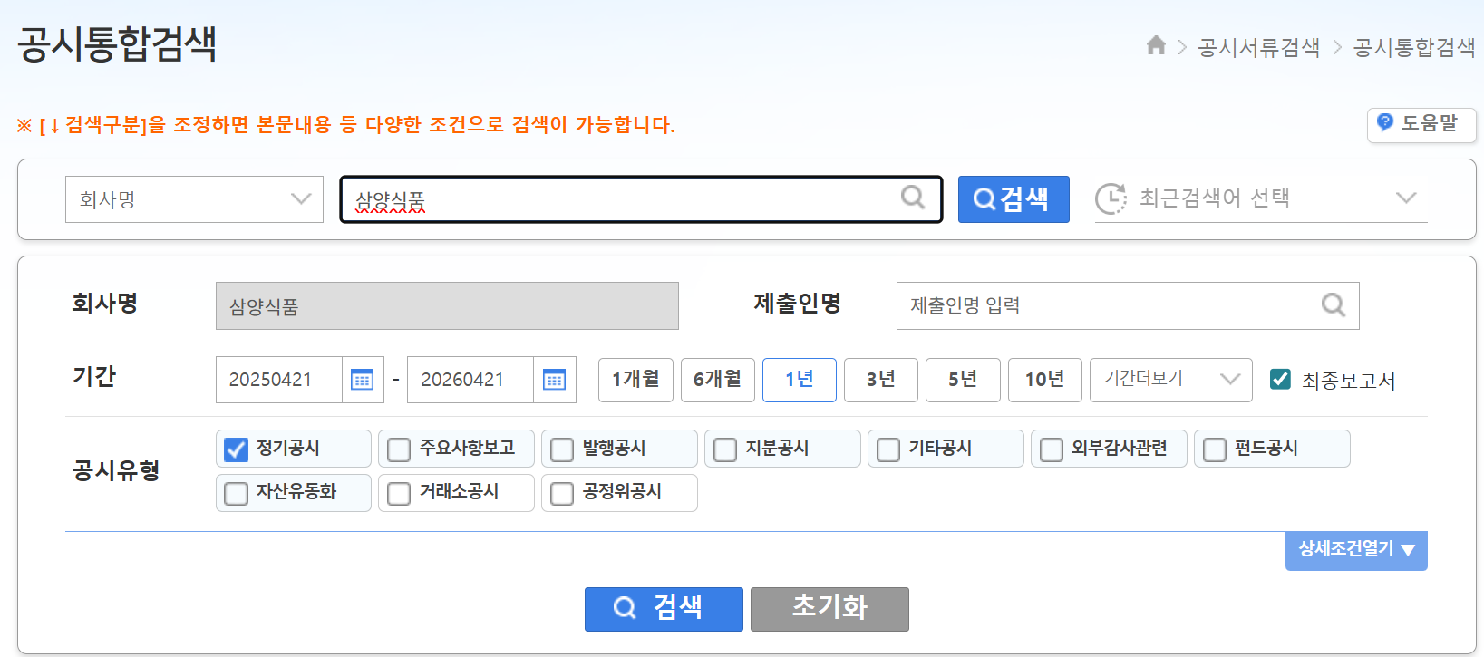1484x657 pixels.
Task: Expand 상세조건열기 detailed conditions
Action: 1356,550
